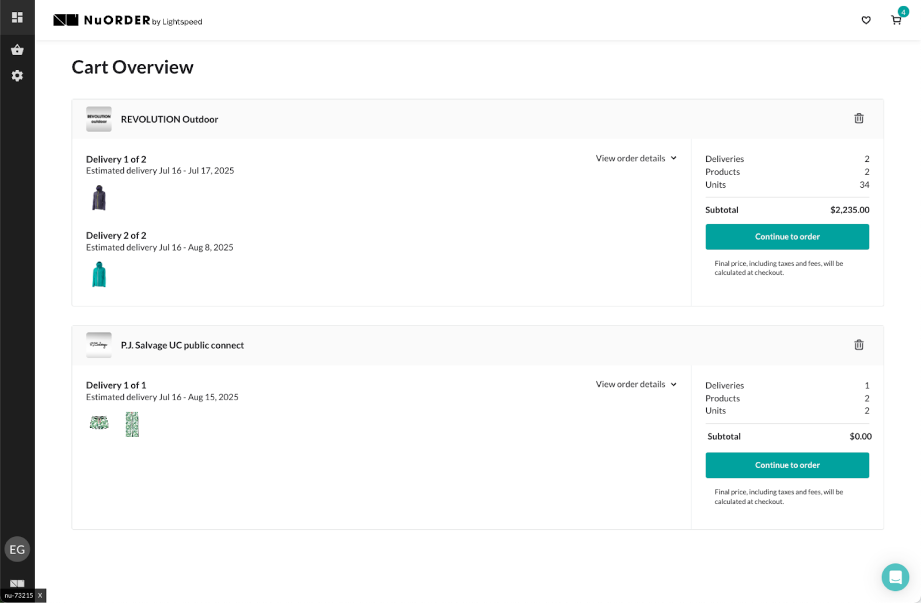Screen dimensions: 921x603
Task: Expand View order details for REVOLUTION Outdoor
Action: coord(635,158)
